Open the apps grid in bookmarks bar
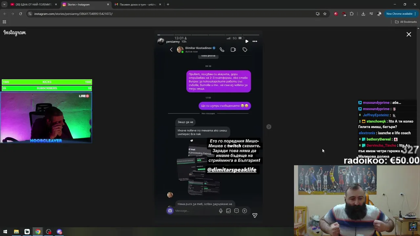The height and width of the screenshot is (236, 420). [x=4, y=22]
